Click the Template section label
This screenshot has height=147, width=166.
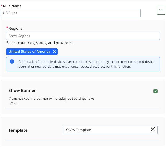point(18,130)
